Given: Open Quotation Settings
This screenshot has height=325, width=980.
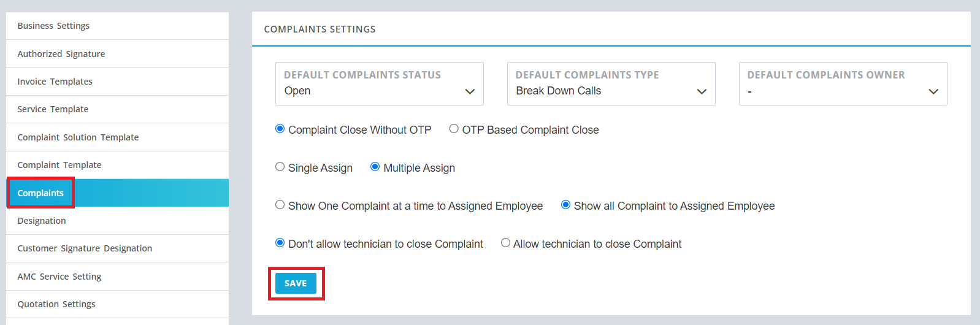Looking at the screenshot, I should tap(117, 304).
